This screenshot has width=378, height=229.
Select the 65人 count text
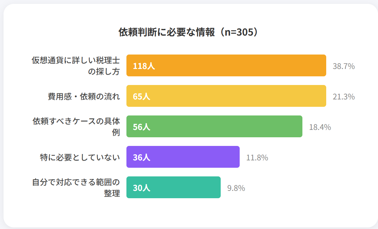tap(142, 97)
